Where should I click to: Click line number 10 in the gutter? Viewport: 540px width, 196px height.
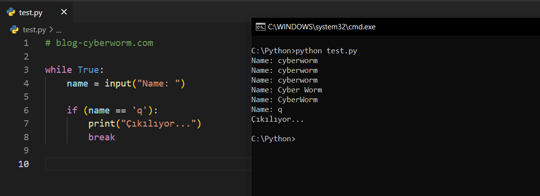24,164
